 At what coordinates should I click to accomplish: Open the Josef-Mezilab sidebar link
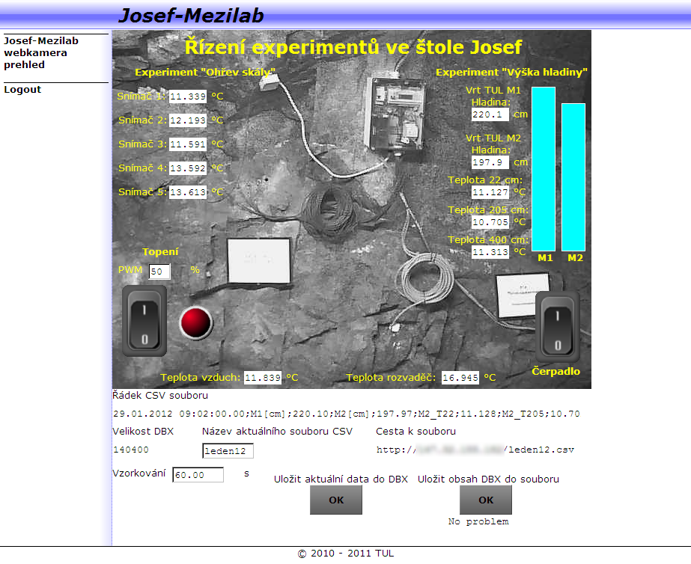[41, 41]
